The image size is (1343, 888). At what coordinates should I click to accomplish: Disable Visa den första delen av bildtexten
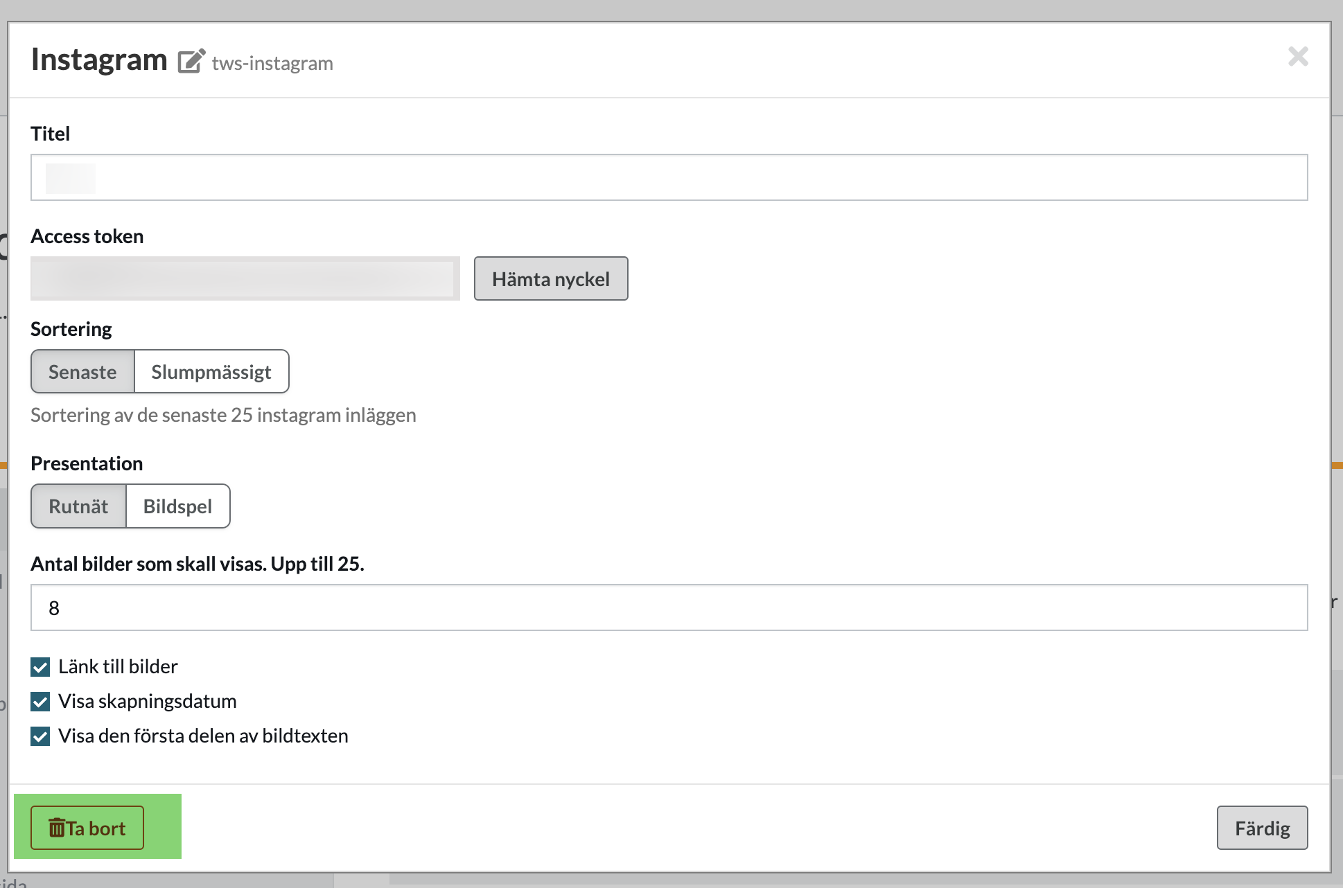40,736
